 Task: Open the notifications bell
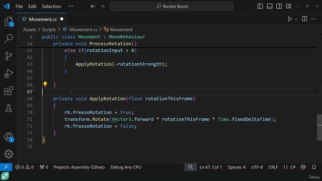pyautogui.click(x=314, y=167)
